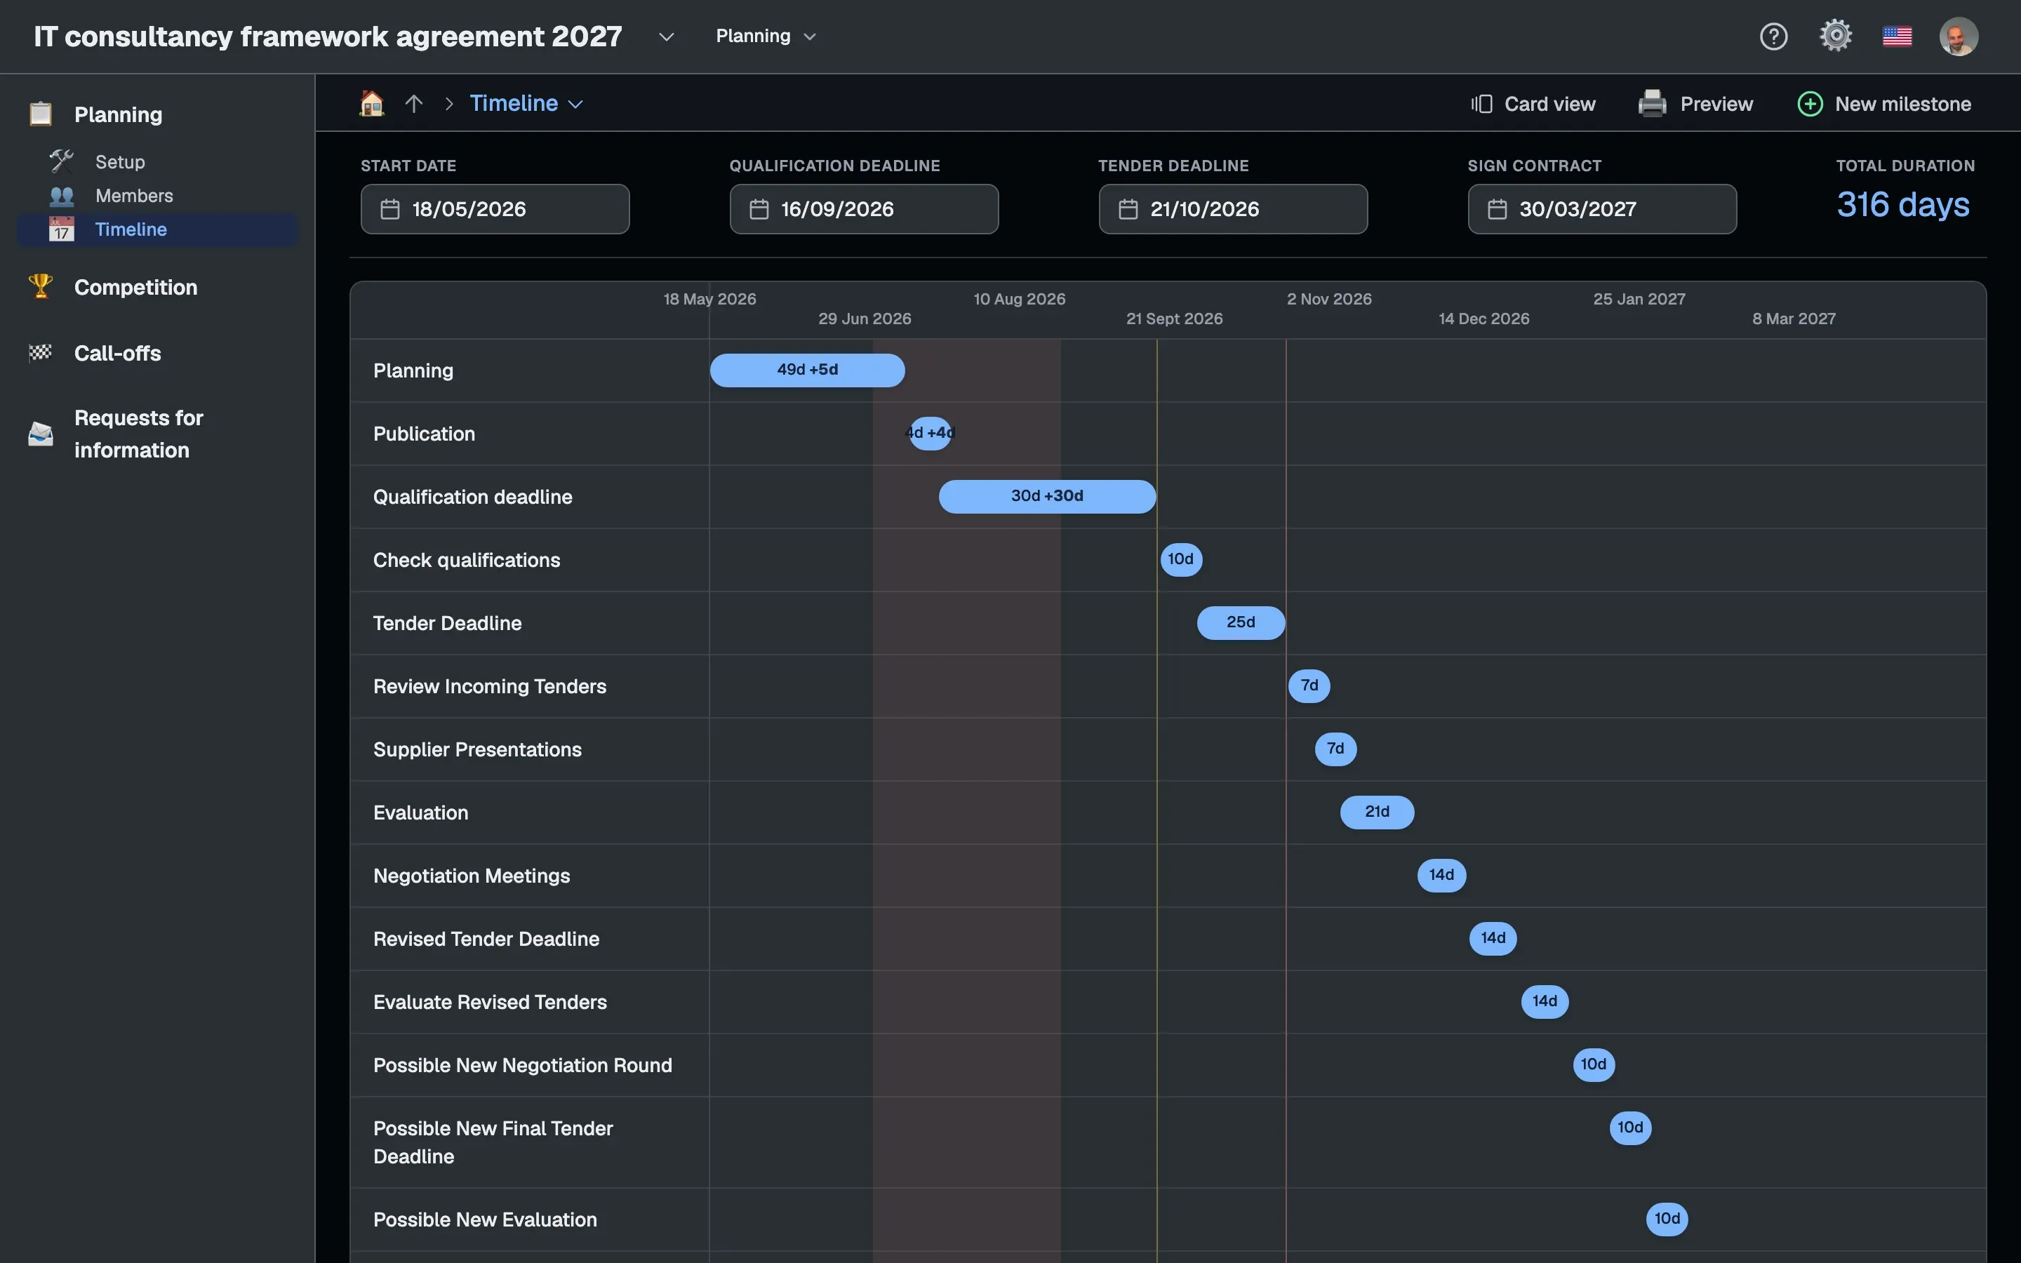Viewport: 2021px width, 1263px height.
Task: Open Setup in the sidebar
Action: click(120, 161)
